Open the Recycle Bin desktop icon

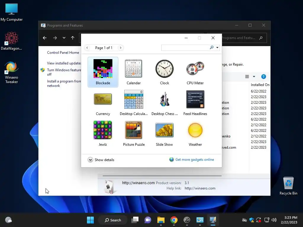[x=288, y=186]
